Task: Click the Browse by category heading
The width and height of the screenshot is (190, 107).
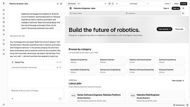Action: (80, 49)
